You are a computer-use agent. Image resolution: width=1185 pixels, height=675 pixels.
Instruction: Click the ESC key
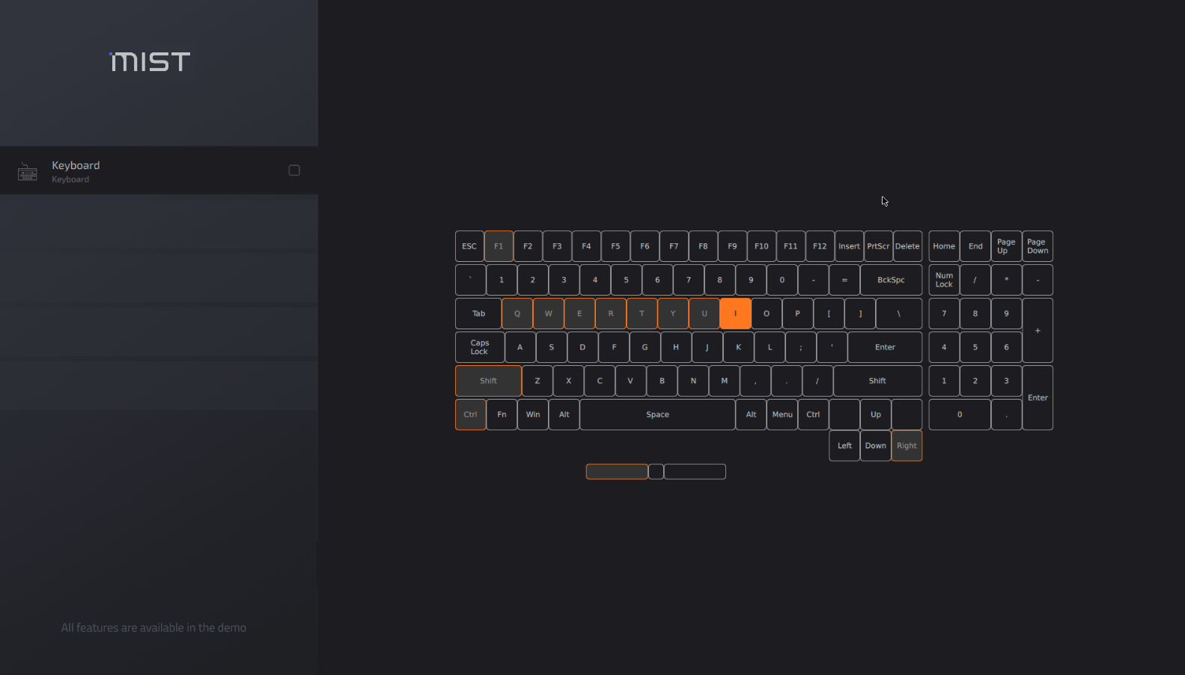click(x=469, y=246)
